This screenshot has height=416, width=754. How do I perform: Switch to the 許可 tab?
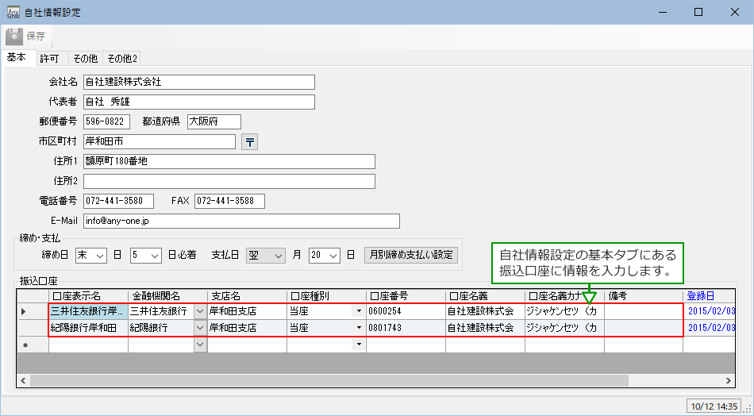pos(49,59)
